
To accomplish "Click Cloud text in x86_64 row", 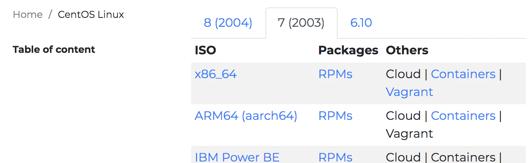I will (x=403, y=74).
